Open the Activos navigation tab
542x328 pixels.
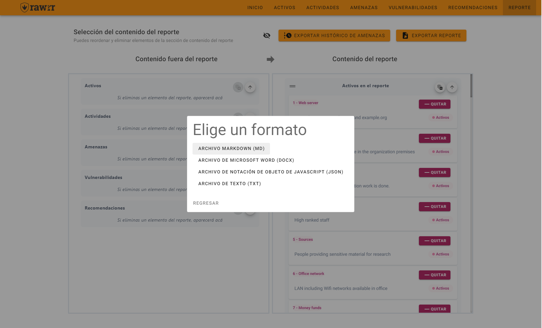click(x=285, y=7)
